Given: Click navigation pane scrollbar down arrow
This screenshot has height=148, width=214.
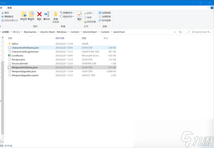Looking at the screenshot, I should 3,142.
